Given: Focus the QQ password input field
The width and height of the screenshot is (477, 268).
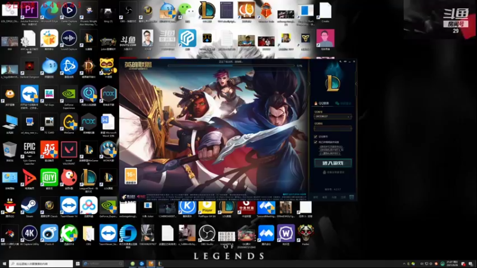Looking at the screenshot, I should tap(333, 128).
